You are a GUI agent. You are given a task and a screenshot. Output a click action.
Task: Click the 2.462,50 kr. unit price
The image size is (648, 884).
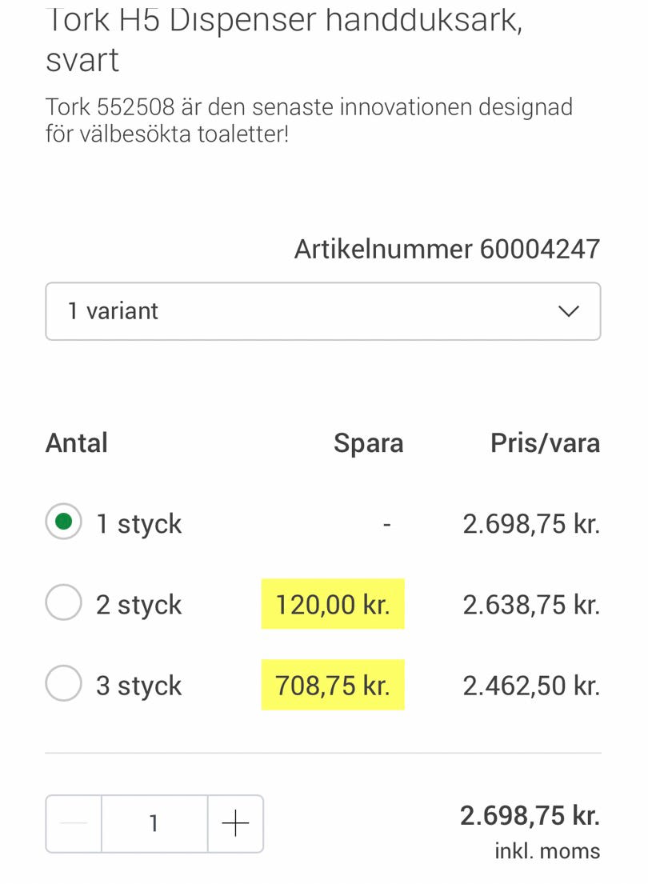(x=531, y=686)
